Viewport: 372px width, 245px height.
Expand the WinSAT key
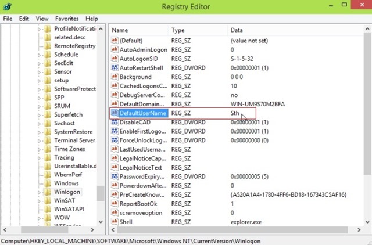[39, 201]
